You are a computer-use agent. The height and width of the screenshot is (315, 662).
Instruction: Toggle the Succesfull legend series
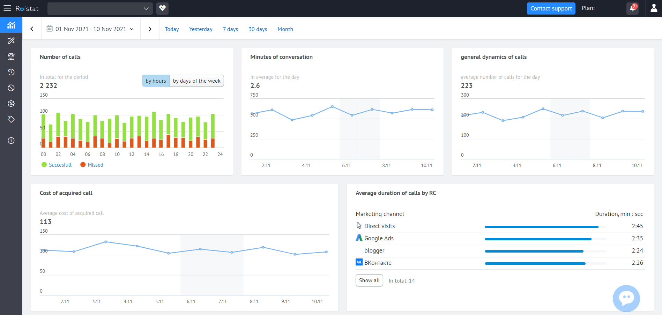[x=57, y=165]
